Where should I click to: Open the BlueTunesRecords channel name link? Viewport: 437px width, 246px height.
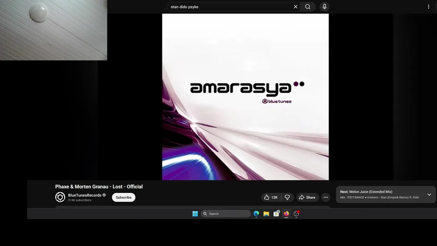(x=85, y=195)
